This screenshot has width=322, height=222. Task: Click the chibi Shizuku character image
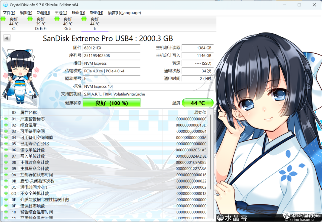[x=21, y=76]
